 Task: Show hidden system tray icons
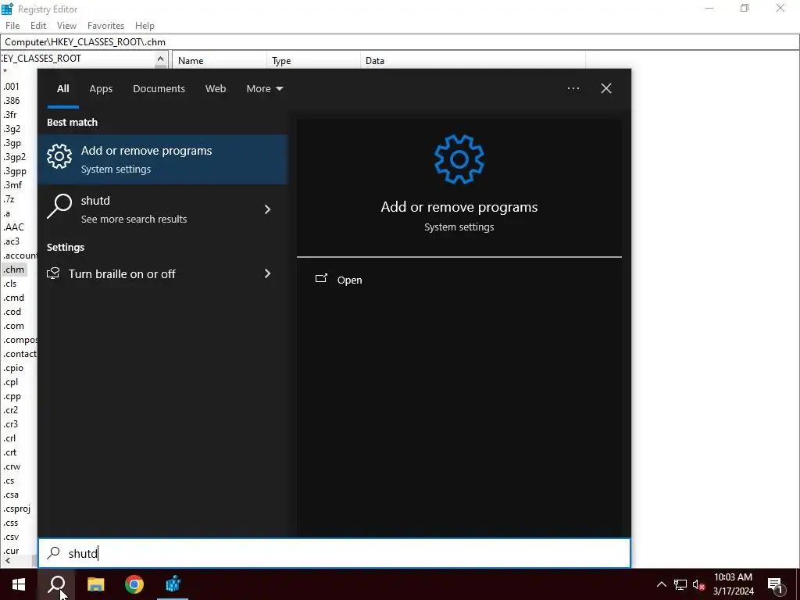click(x=661, y=584)
